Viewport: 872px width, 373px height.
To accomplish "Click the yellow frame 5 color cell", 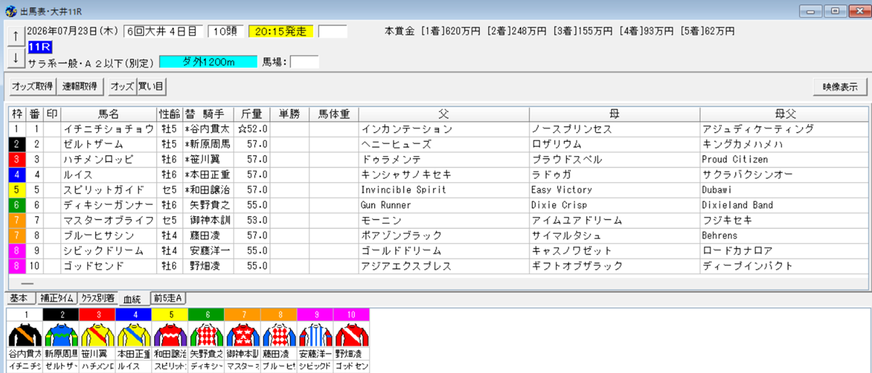I will point(17,190).
